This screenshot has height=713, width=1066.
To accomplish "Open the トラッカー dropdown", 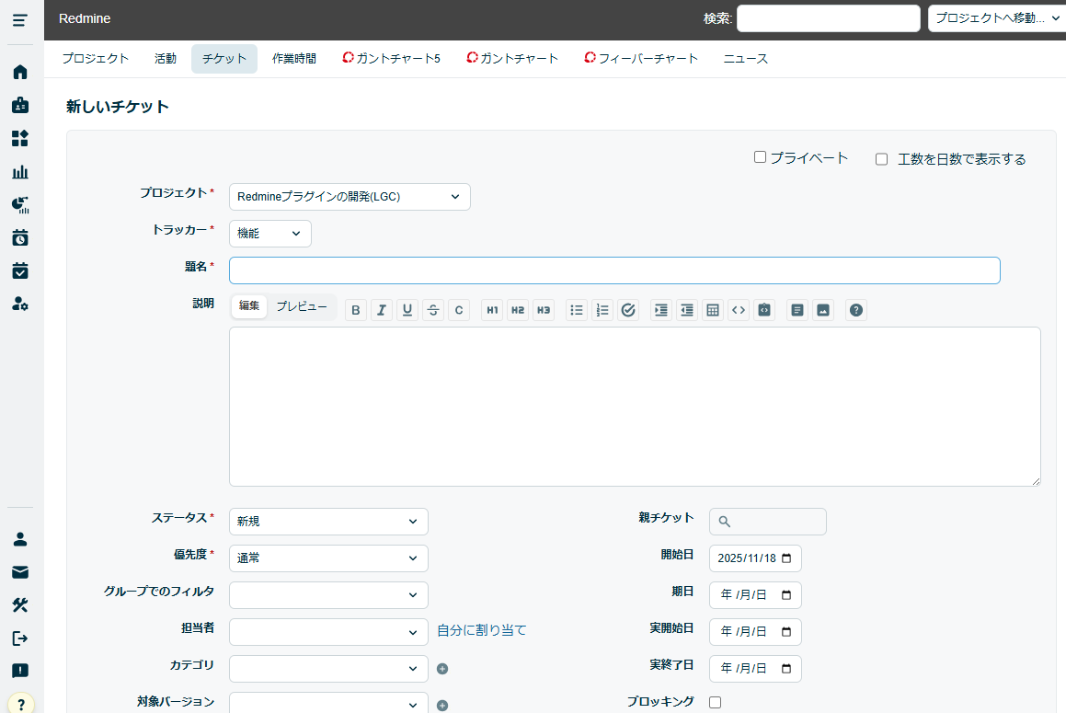I will pyautogui.click(x=270, y=234).
